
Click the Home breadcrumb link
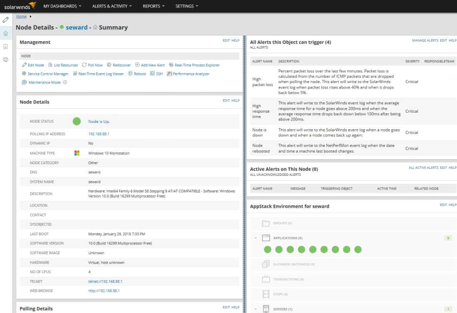tap(21, 16)
